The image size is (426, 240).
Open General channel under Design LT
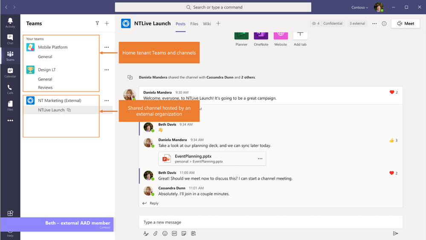45,79
